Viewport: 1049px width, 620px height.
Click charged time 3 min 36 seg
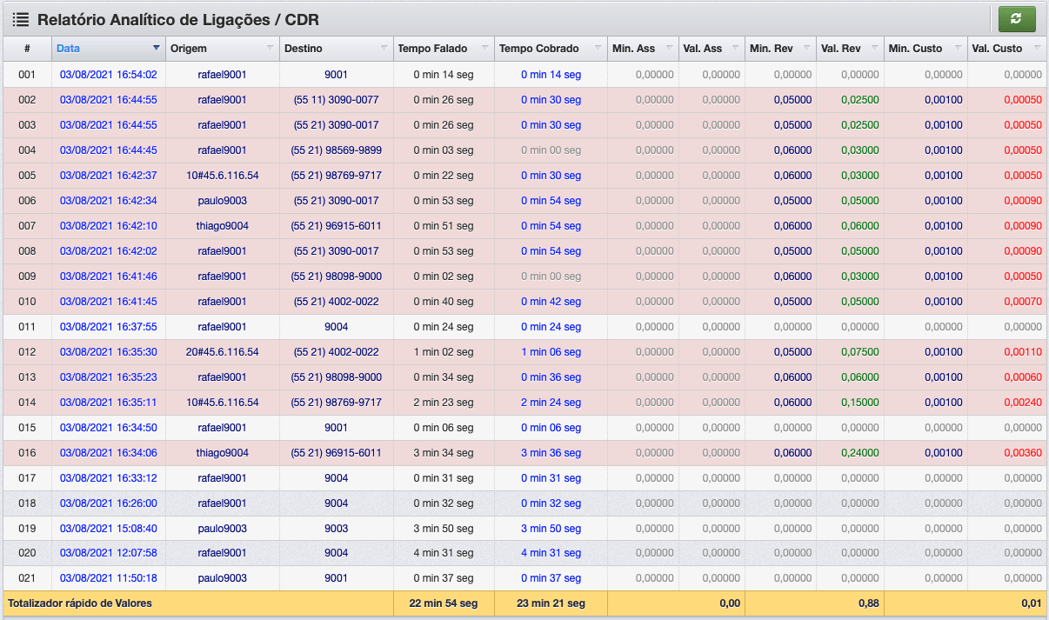pos(551,453)
